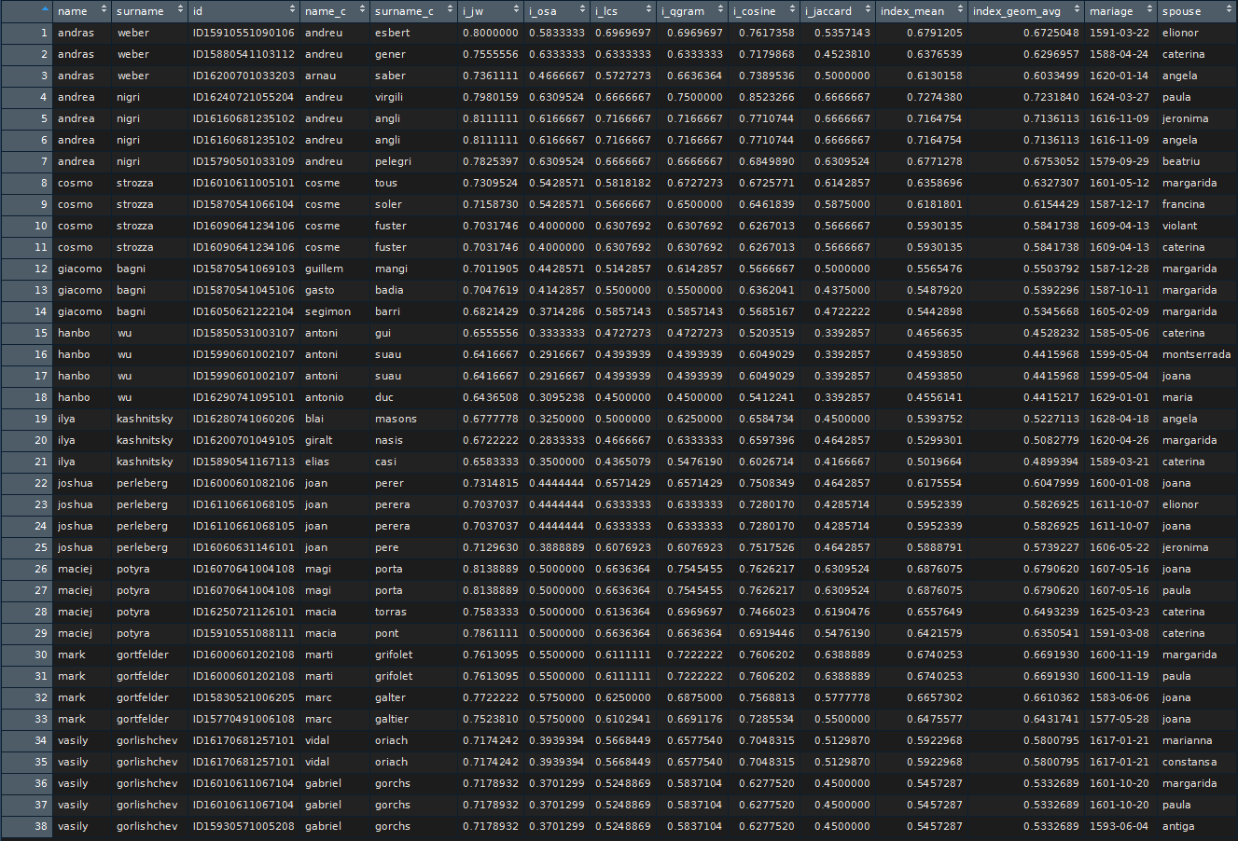Sort by the surname_c column header
The height and width of the screenshot is (841, 1238).
tap(412, 11)
